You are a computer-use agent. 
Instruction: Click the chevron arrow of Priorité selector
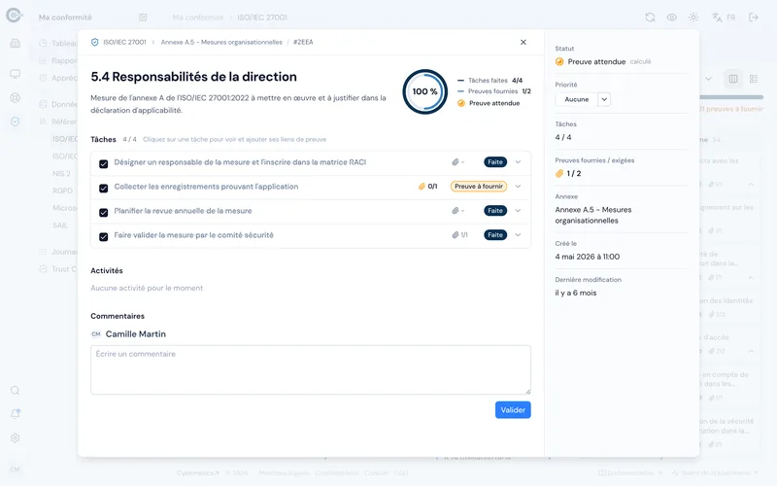coord(604,99)
